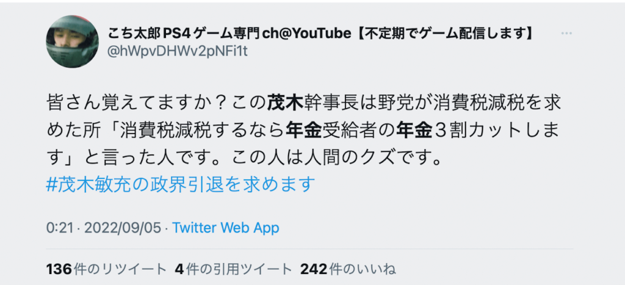Open the tweet's more options ellipsis menu
This screenshot has width=625, height=285.
[566, 34]
